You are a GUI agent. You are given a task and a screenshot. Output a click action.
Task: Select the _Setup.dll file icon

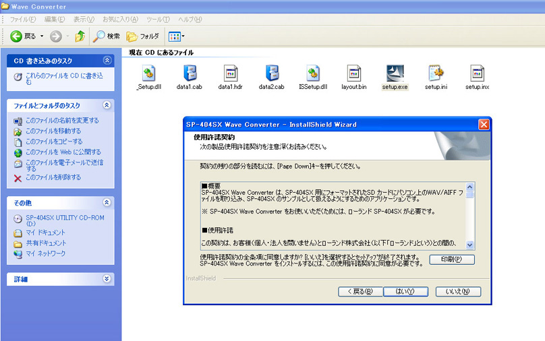click(149, 73)
